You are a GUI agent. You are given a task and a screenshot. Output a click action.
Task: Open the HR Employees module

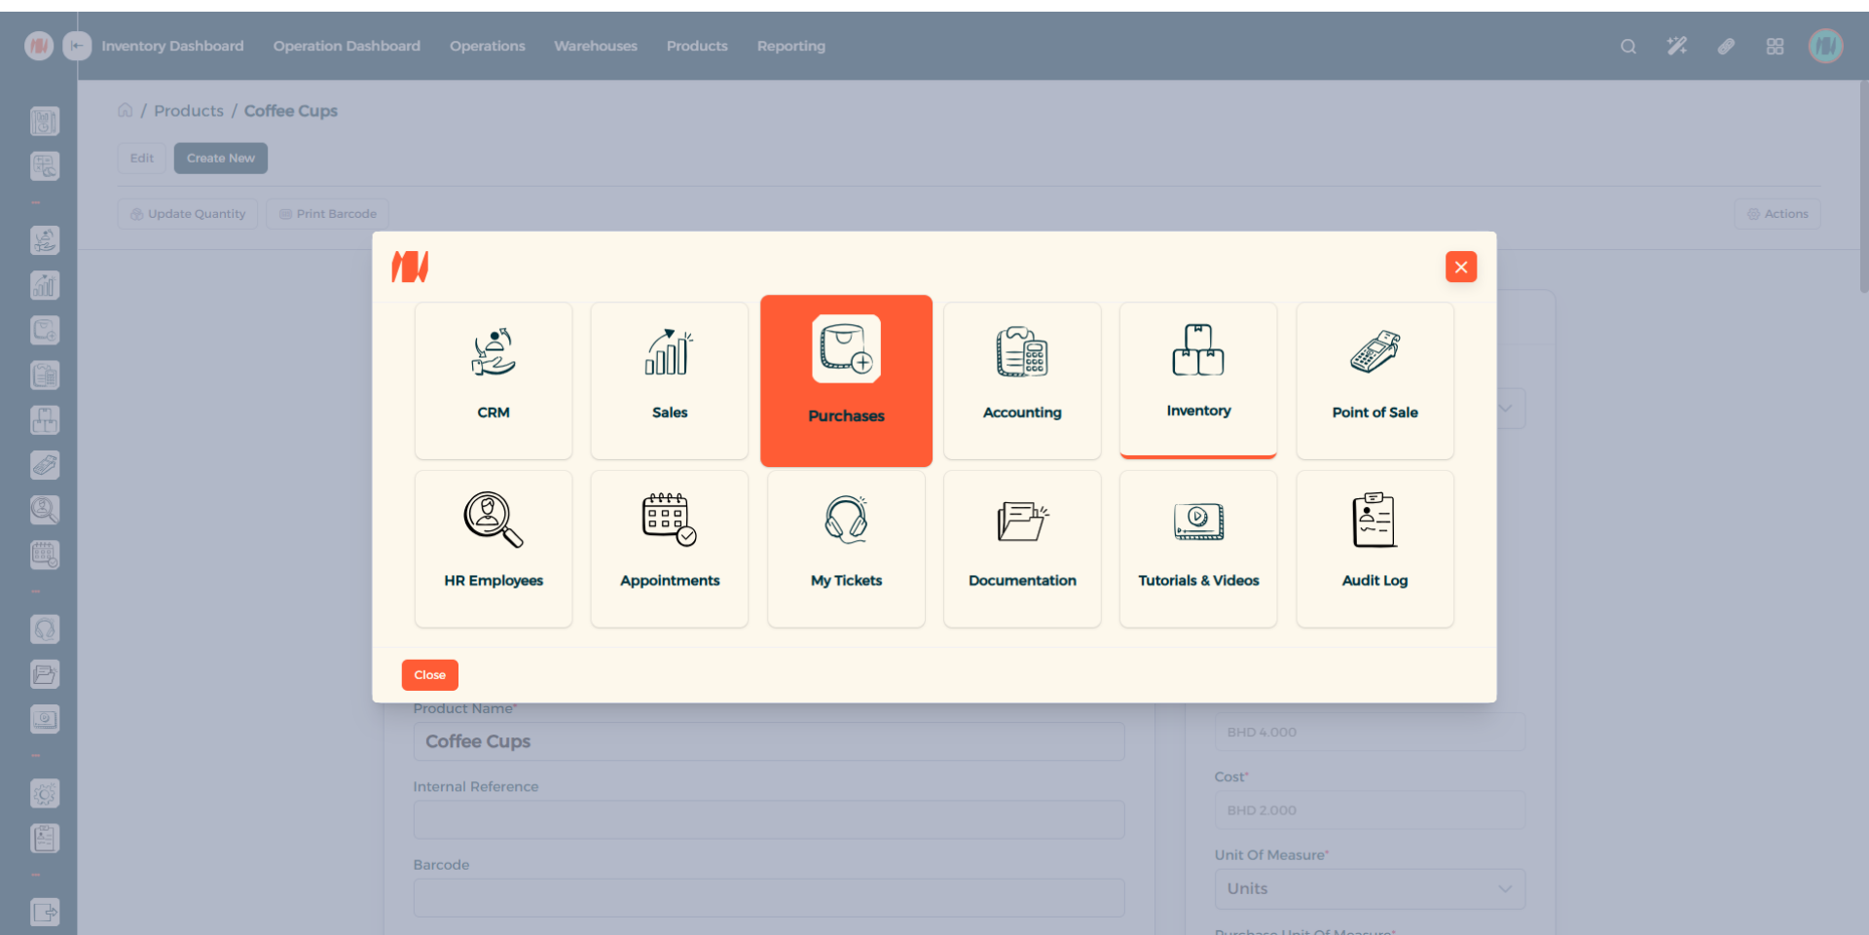tap(494, 549)
